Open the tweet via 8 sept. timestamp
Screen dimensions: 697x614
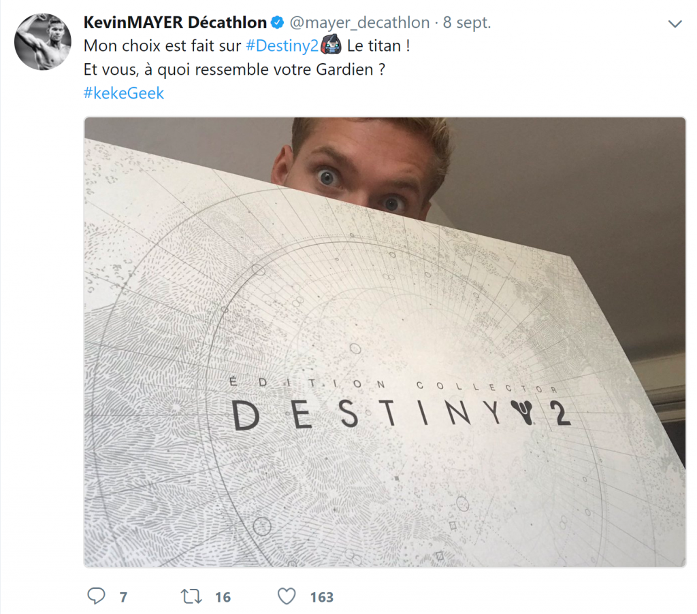pos(467,22)
